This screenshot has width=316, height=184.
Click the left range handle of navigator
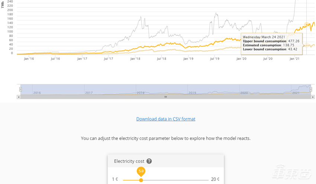[x=20, y=89]
